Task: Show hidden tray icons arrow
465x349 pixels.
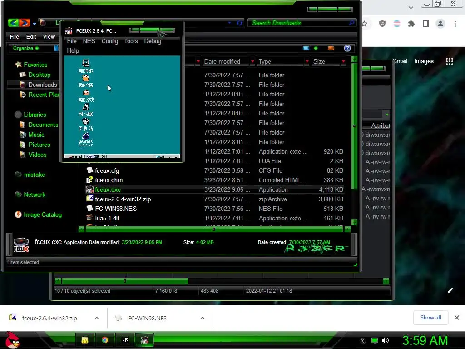Action: point(363,341)
